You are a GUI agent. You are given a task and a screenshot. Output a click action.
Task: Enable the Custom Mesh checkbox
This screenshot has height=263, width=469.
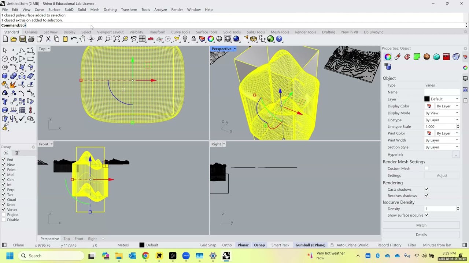click(x=426, y=168)
